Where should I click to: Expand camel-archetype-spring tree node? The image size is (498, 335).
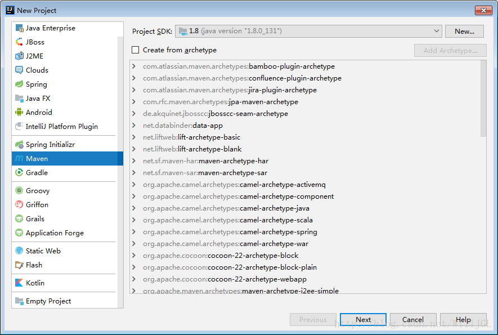[134, 232]
